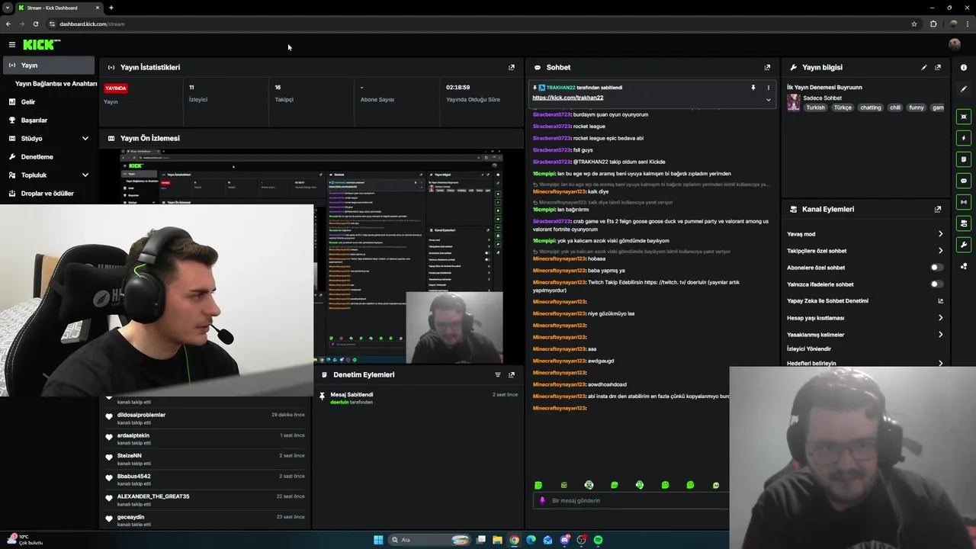The image size is (976, 549).
Task: Toggle the broadcast signal panel icon
Action: click(964, 202)
